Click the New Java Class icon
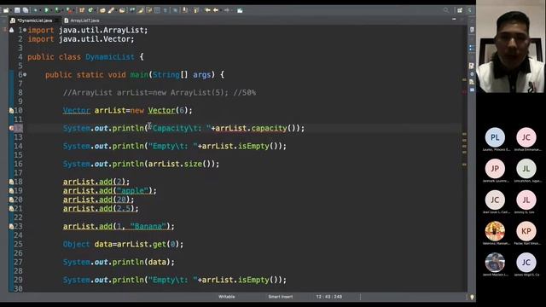 click(x=90, y=10)
